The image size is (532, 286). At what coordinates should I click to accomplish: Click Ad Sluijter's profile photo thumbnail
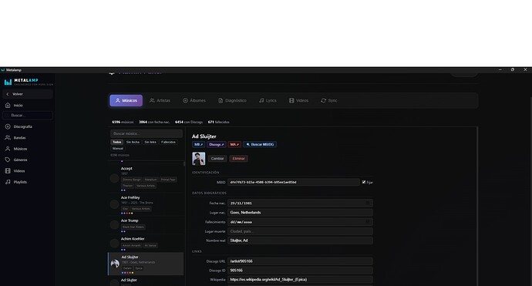(198, 159)
